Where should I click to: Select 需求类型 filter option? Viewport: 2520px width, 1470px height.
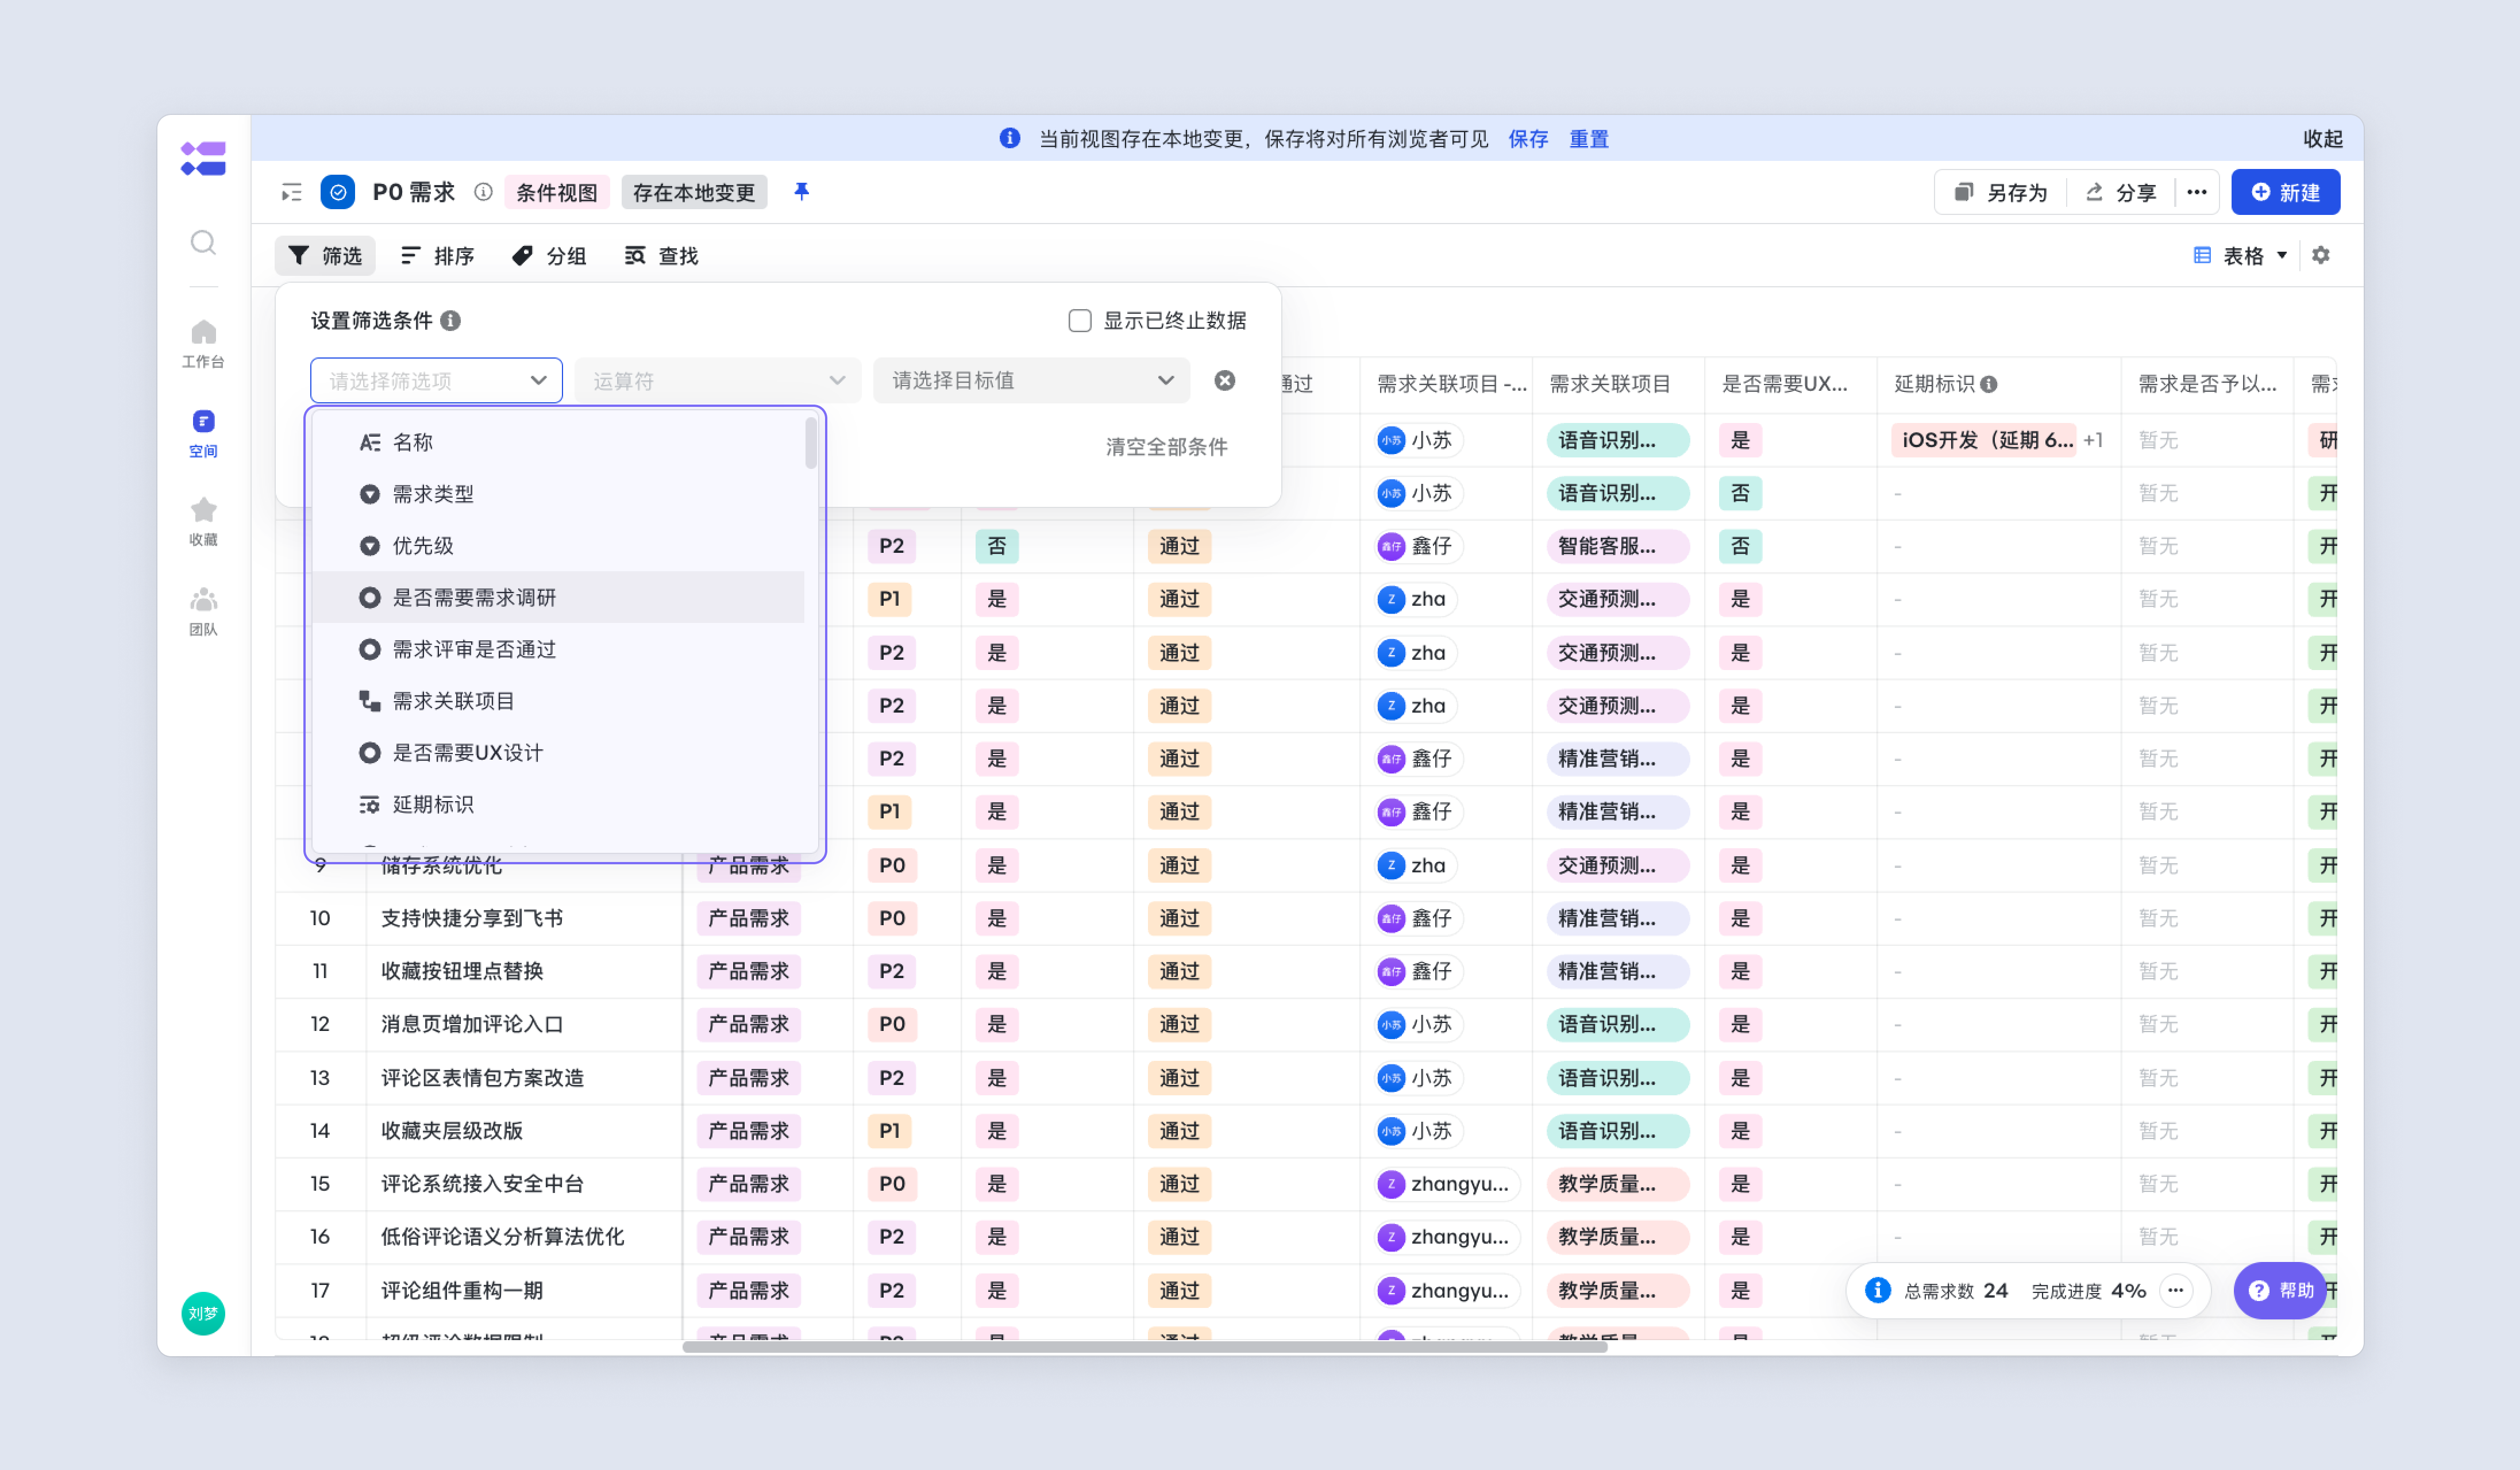558,494
